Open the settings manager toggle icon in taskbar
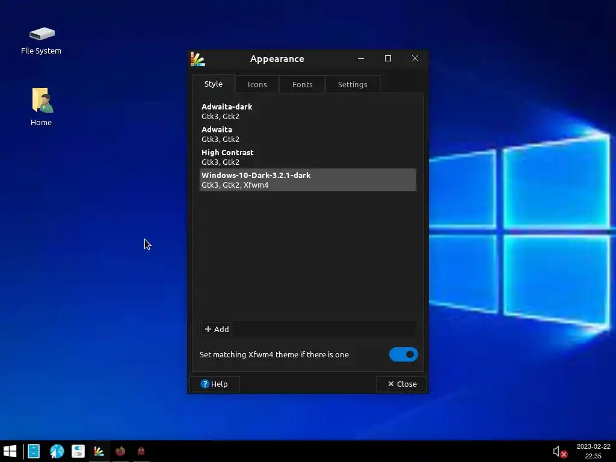Viewport: 616px width, 462px height. point(78,451)
